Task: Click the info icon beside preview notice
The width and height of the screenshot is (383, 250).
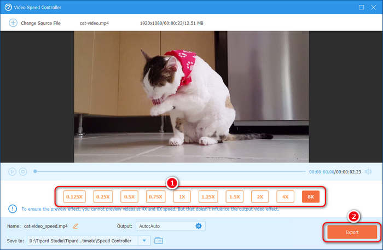Action: [12, 209]
